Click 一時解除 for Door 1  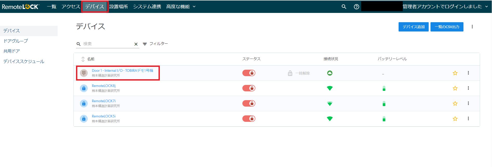click(299, 73)
